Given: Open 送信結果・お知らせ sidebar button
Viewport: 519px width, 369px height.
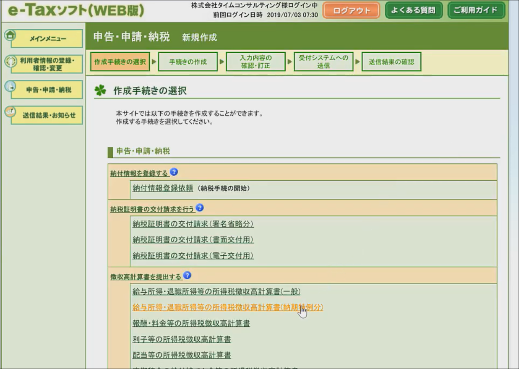Looking at the screenshot, I should [47, 115].
